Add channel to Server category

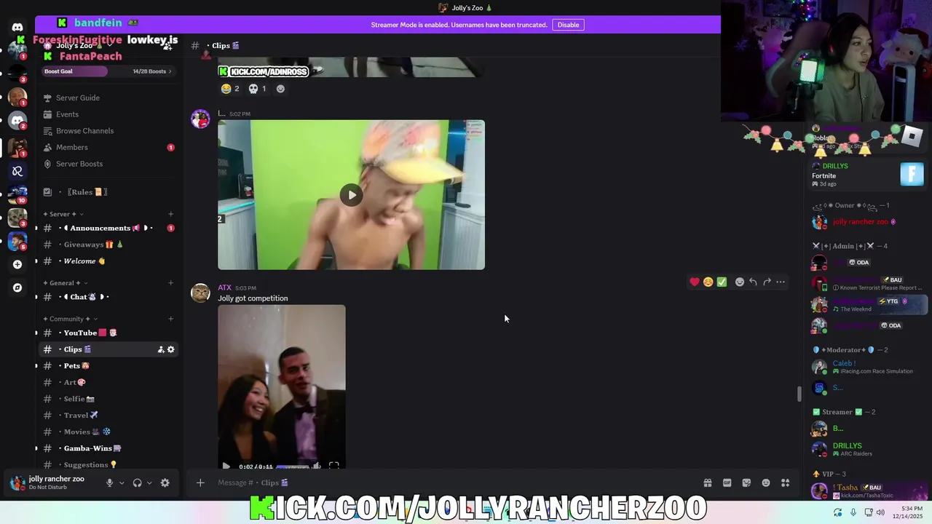click(x=170, y=214)
